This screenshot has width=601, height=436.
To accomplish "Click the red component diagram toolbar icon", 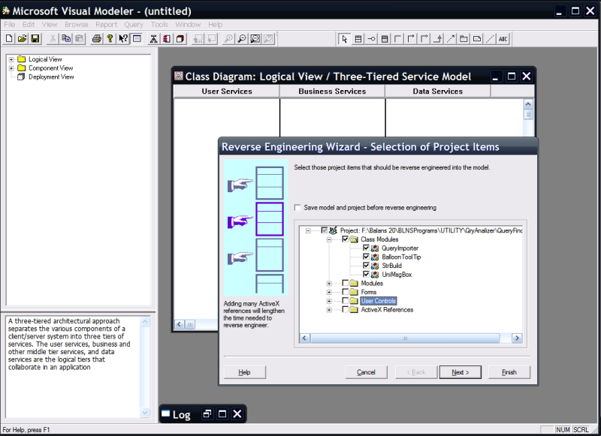I will click(167, 39).
